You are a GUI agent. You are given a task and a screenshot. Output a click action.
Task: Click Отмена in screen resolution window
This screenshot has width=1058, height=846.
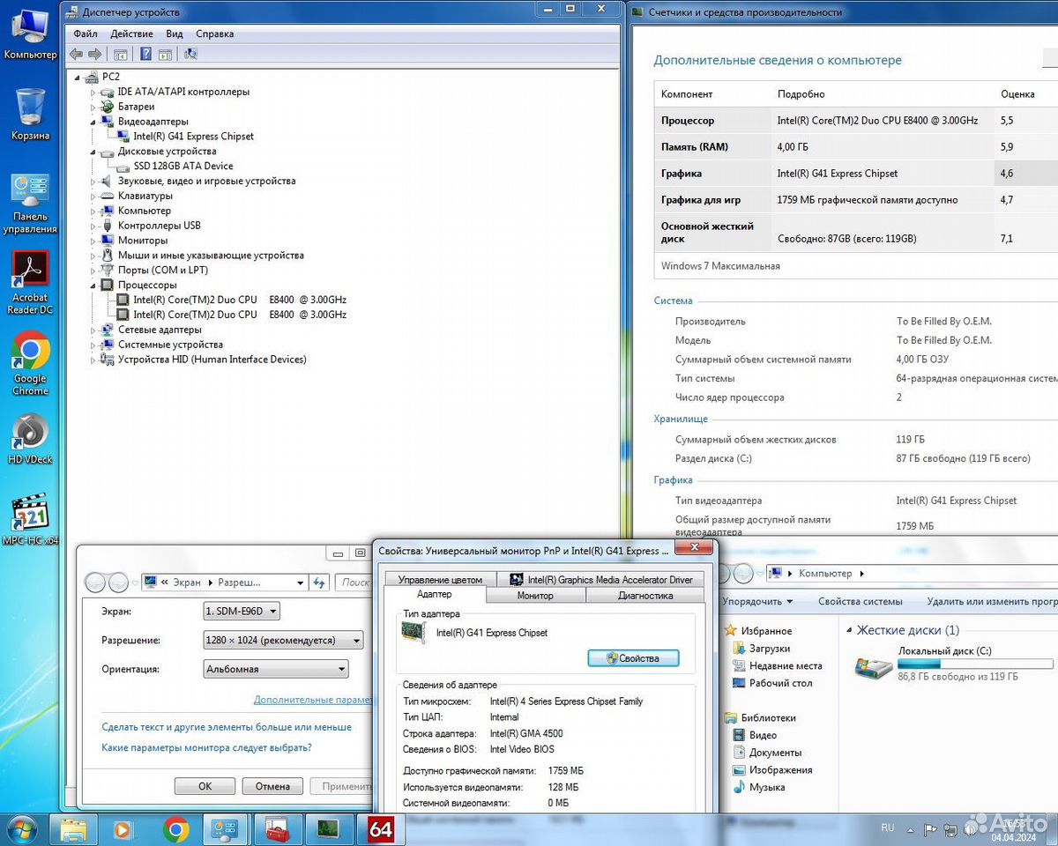(x=272, y=786)
